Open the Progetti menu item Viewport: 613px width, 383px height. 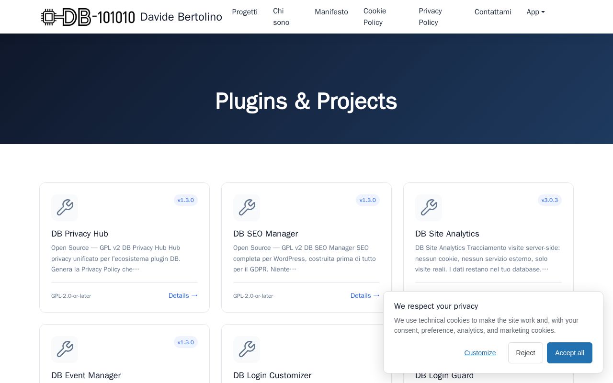tap(245, 12)
